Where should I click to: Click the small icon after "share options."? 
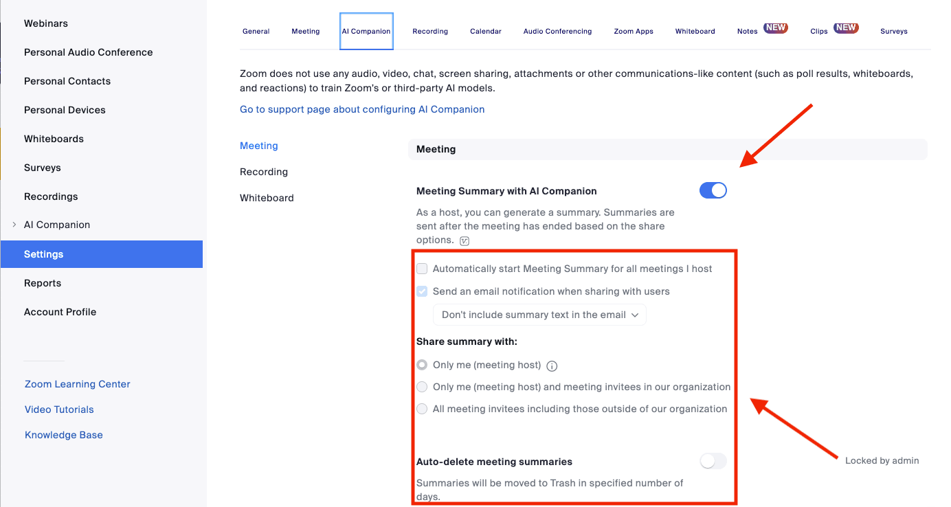coord(465,240)
